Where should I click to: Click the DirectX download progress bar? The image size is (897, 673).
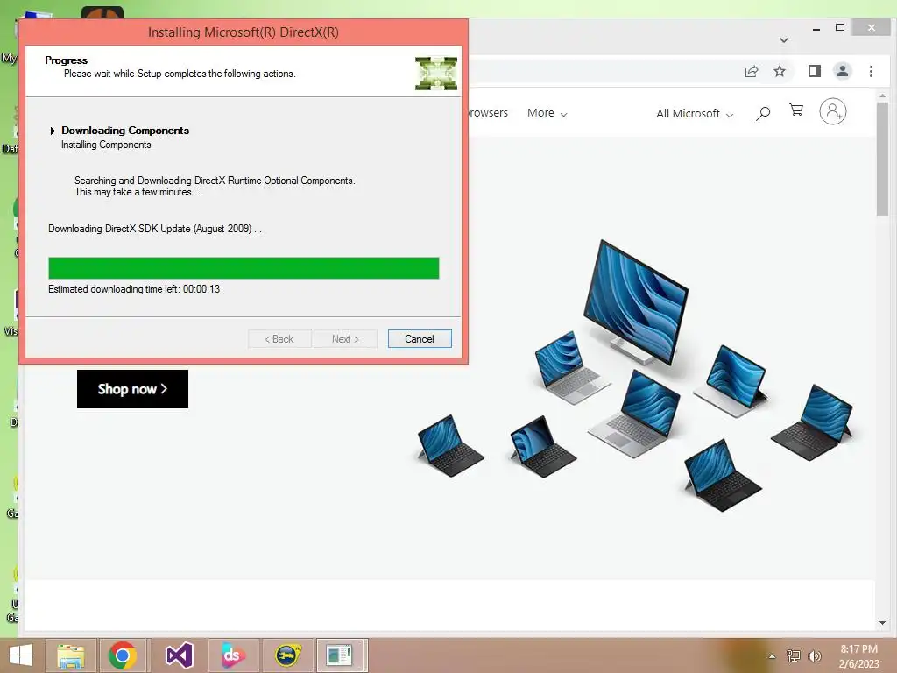tap(244, 268)
